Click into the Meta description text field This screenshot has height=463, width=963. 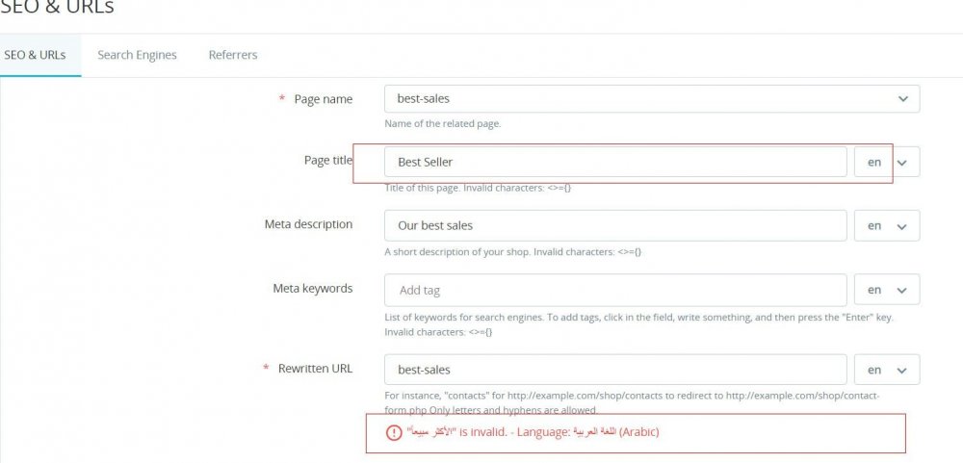pos(614,226)
